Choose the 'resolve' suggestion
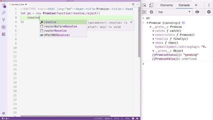The width and height of the screenshot is (213, 120). tap(63, 22)
